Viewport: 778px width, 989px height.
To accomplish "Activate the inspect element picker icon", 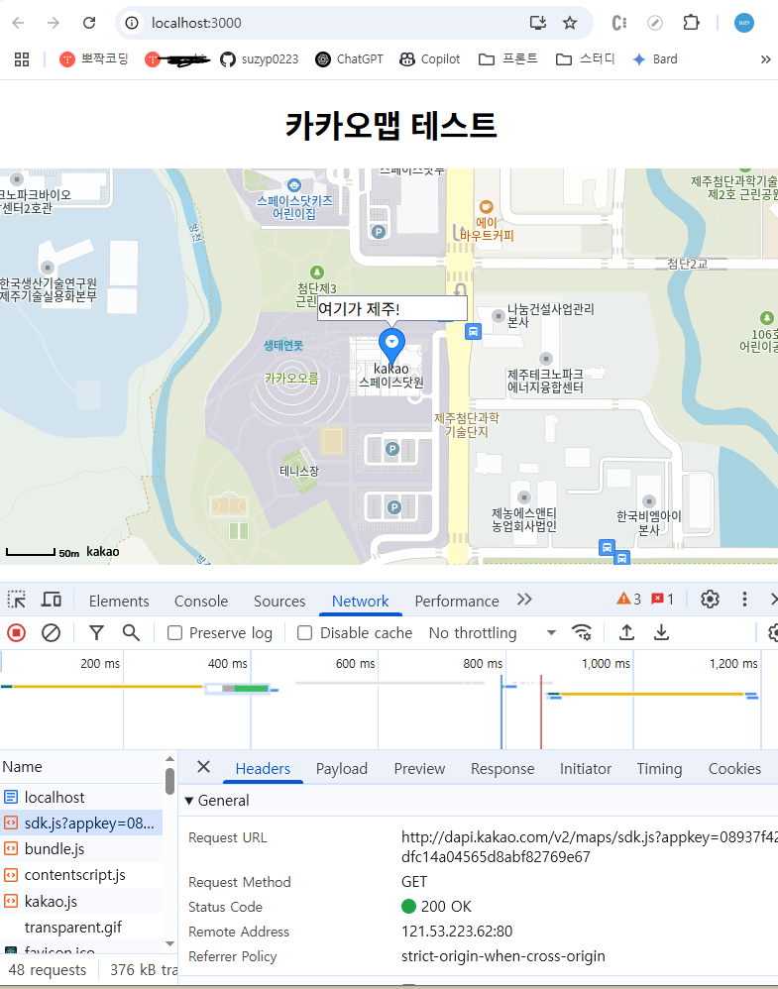I will point(17,600).
